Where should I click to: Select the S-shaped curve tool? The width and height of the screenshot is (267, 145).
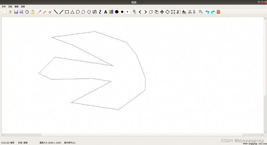(100, 12)
